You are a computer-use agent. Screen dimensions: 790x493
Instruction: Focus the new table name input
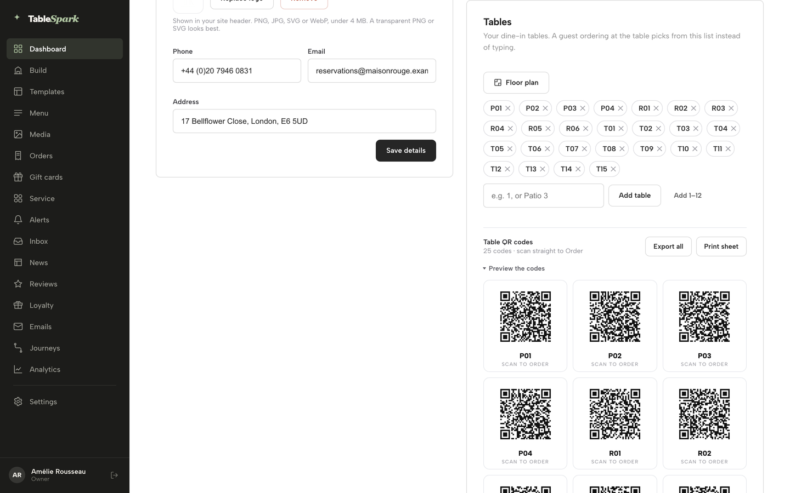(544, 196)
